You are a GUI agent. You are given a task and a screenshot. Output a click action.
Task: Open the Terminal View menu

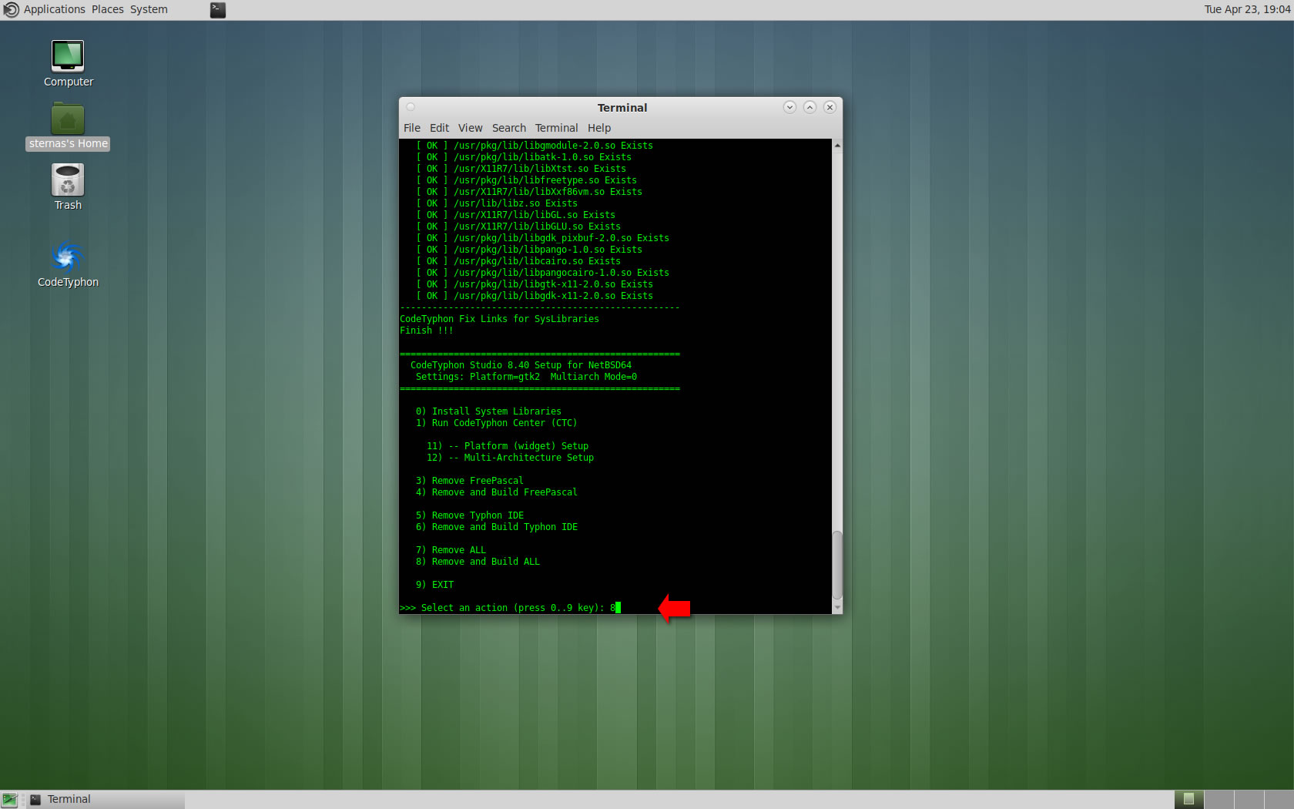(x=470, y=128)
